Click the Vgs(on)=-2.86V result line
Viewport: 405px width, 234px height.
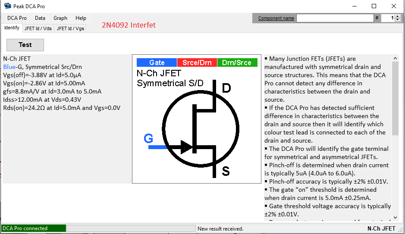coord(44,83)
